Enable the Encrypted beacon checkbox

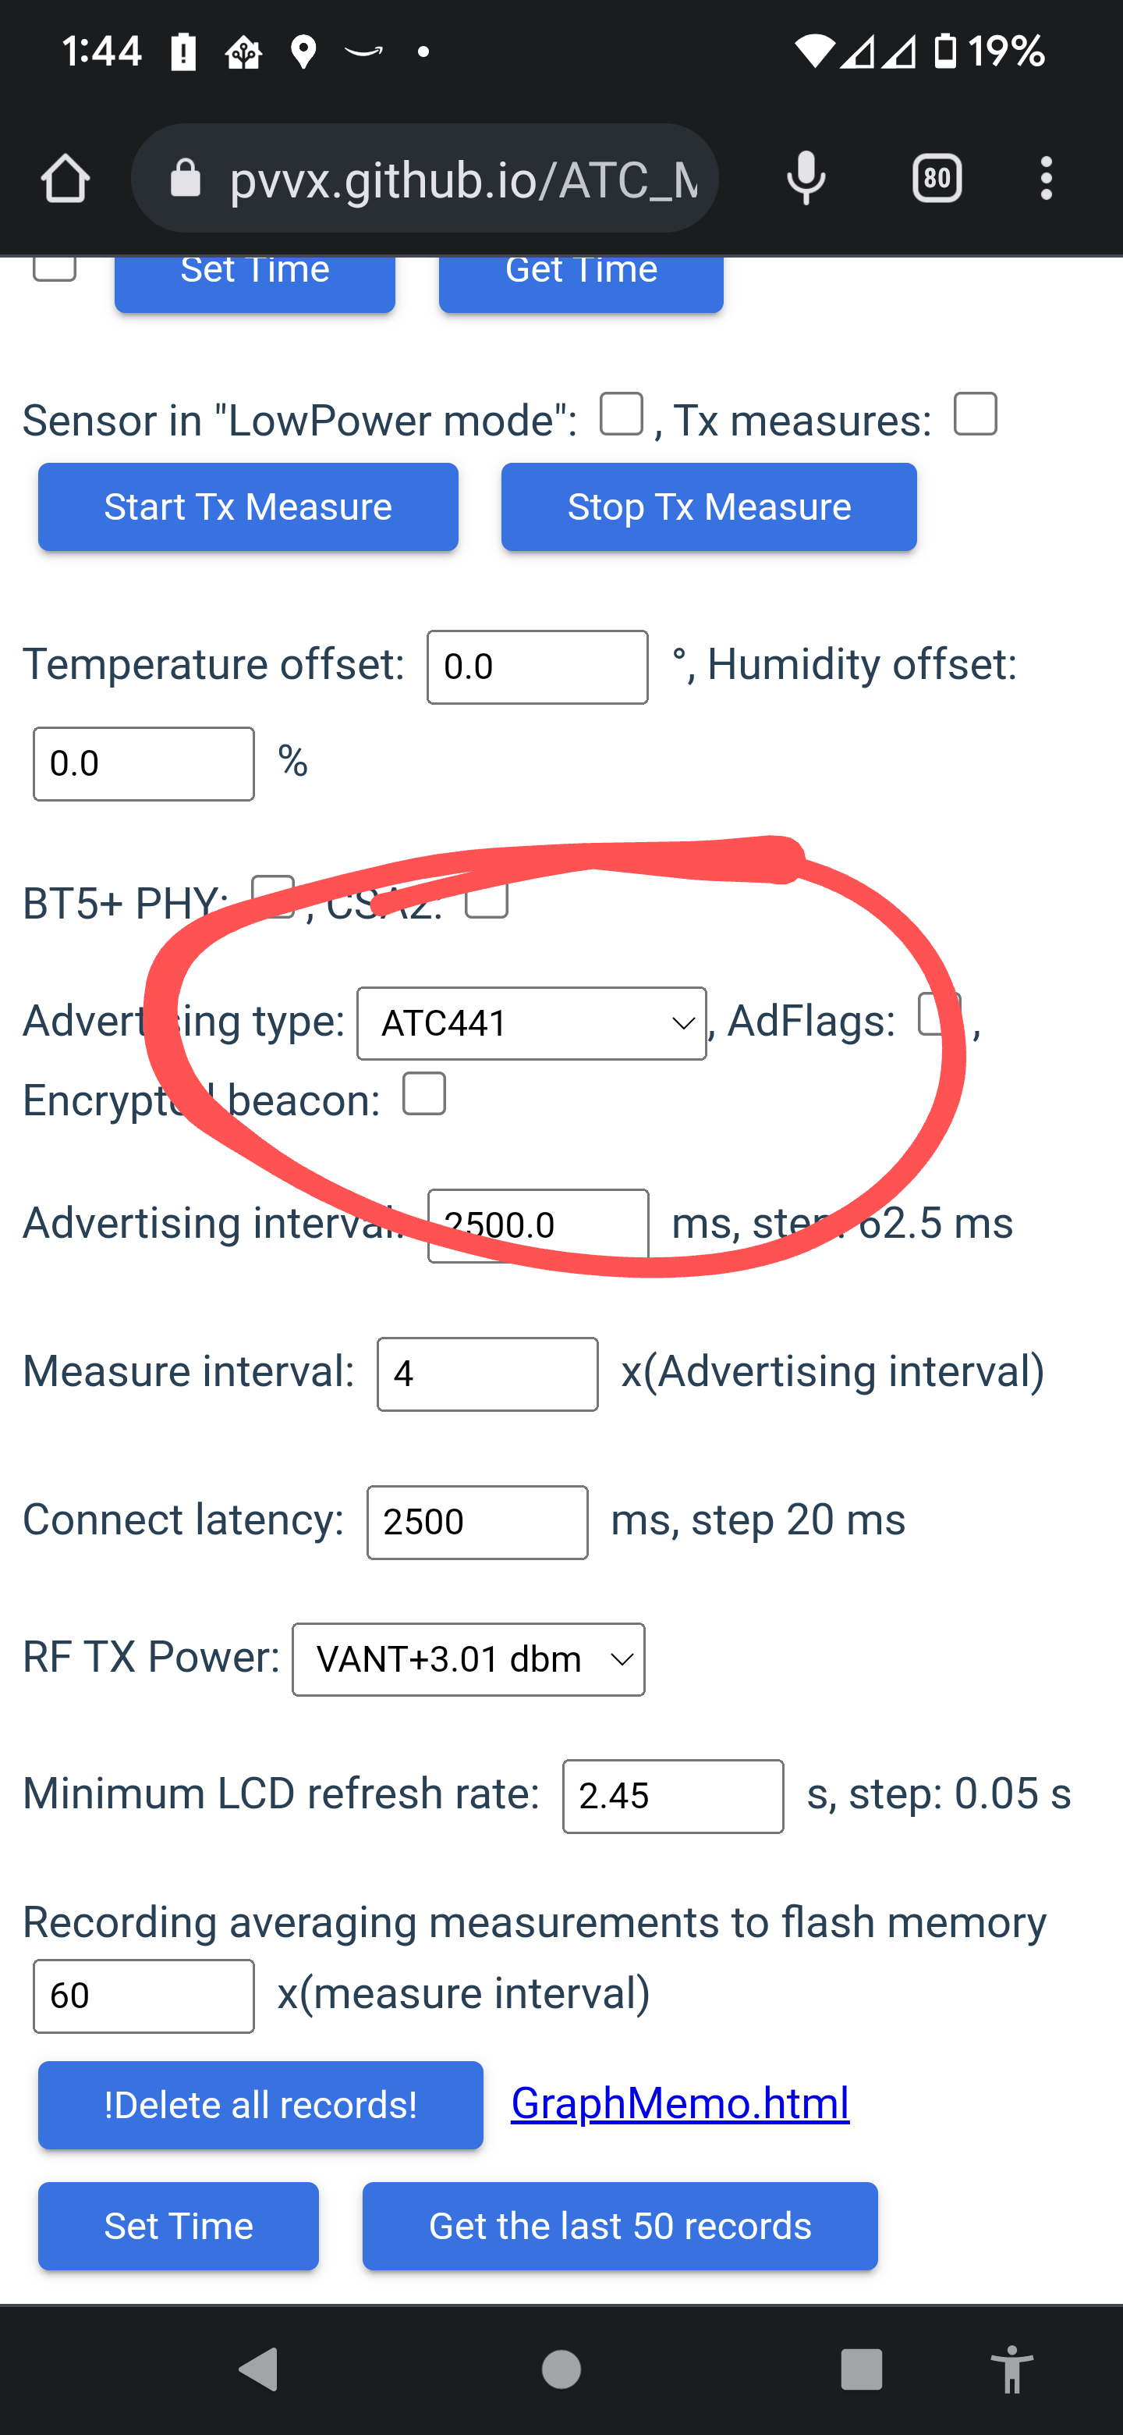[x=425, y=1095]
